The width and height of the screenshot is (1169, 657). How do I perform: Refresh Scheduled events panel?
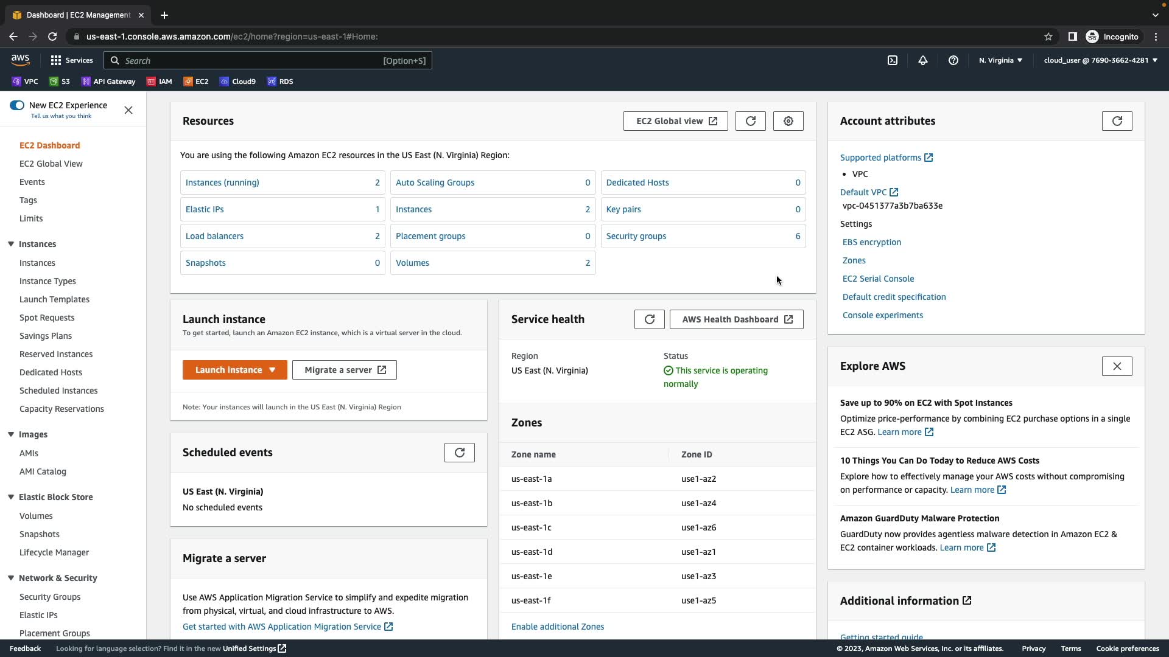[x=459, y=453]
